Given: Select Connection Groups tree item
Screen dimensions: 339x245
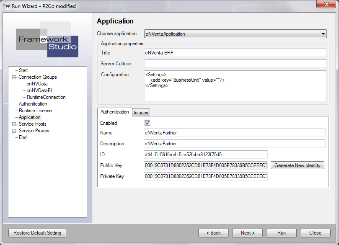Looking at the screenshot, I should click(x=38, y=77).
